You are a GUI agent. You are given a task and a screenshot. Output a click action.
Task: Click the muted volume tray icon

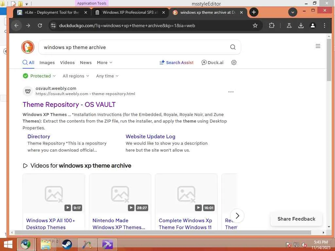(304, 244)
